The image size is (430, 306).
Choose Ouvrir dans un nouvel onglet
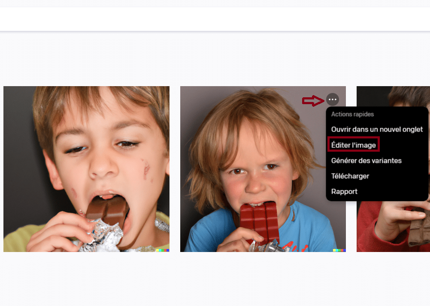[377, 129]
